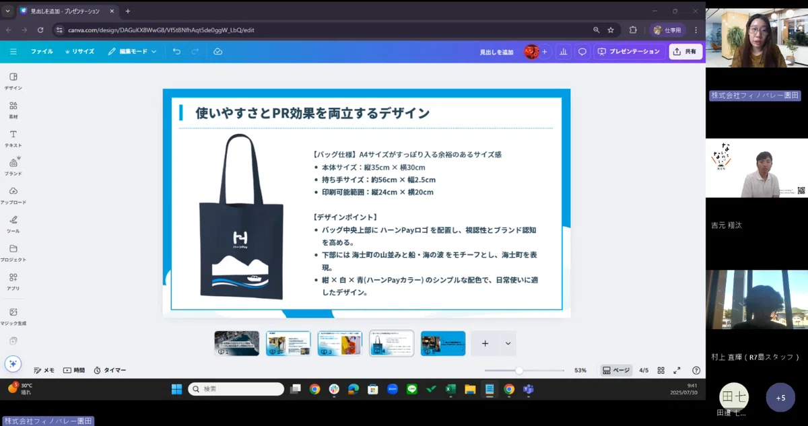Open the analytics chart icon

[x=564, y=52]
